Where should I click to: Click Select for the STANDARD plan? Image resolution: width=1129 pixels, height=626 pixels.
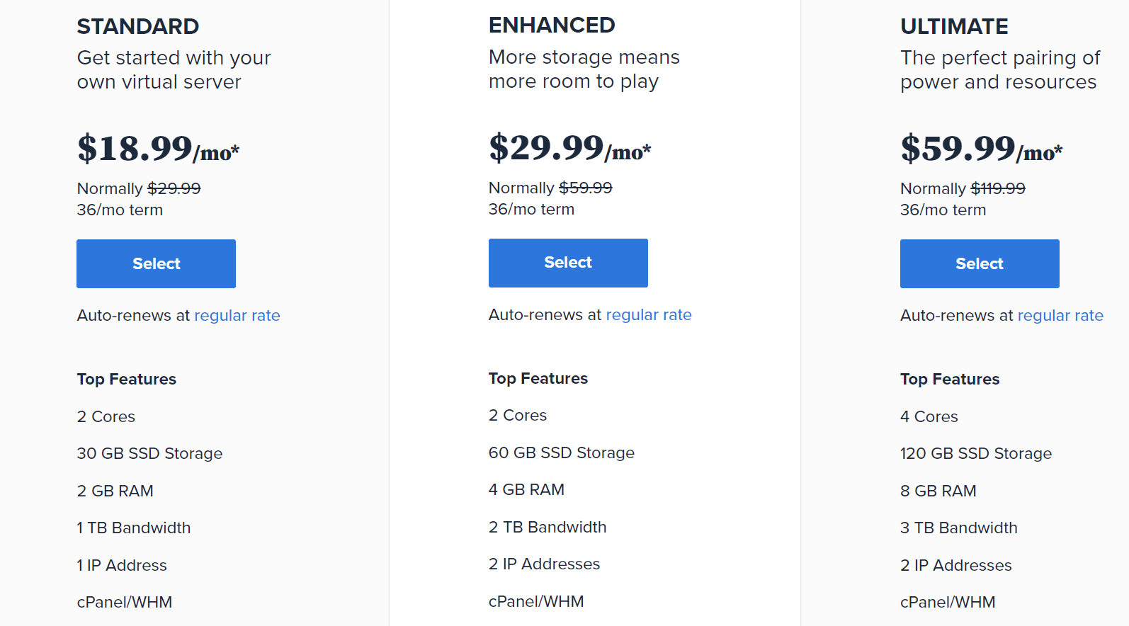click(155, 263)
